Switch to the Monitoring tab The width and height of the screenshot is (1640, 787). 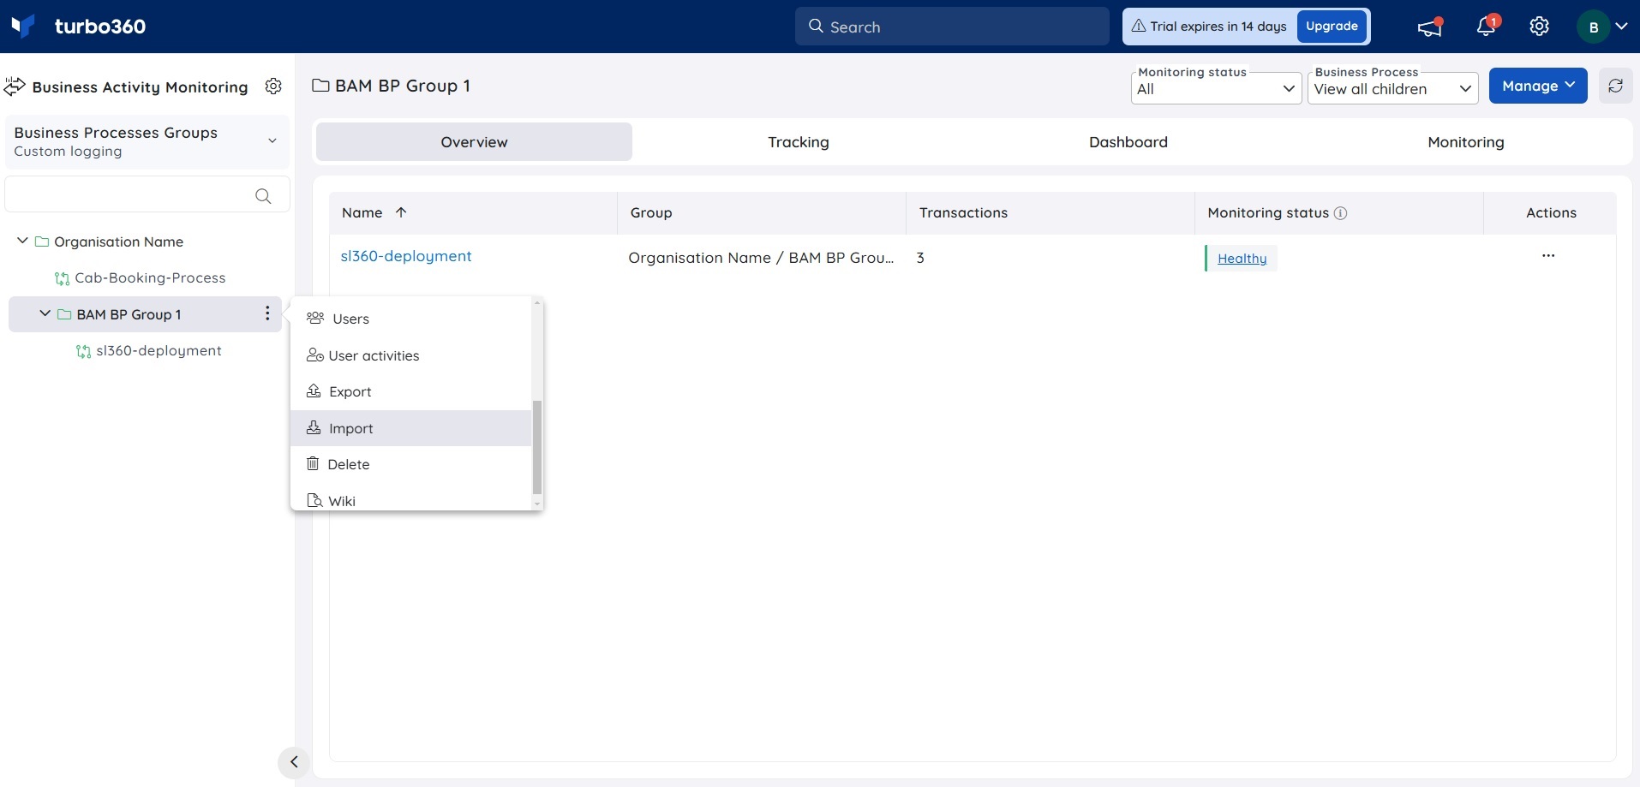tap(1465, 142)
